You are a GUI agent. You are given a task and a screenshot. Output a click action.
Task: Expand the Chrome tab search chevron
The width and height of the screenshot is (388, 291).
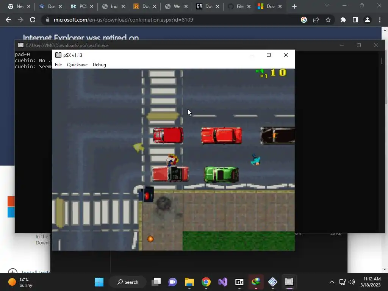pyautogui.click(x=327, y=5)
